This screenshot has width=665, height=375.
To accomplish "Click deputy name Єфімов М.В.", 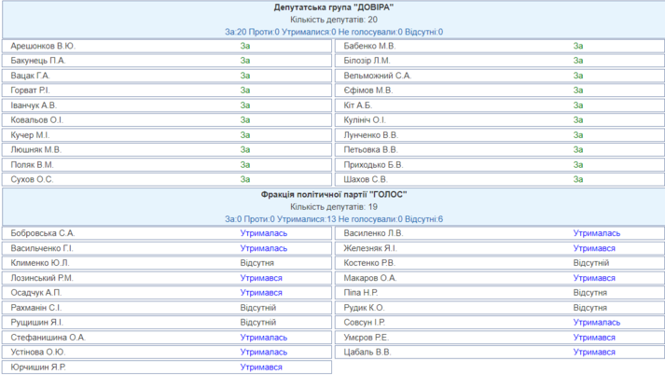I will [x=368, y=90].
